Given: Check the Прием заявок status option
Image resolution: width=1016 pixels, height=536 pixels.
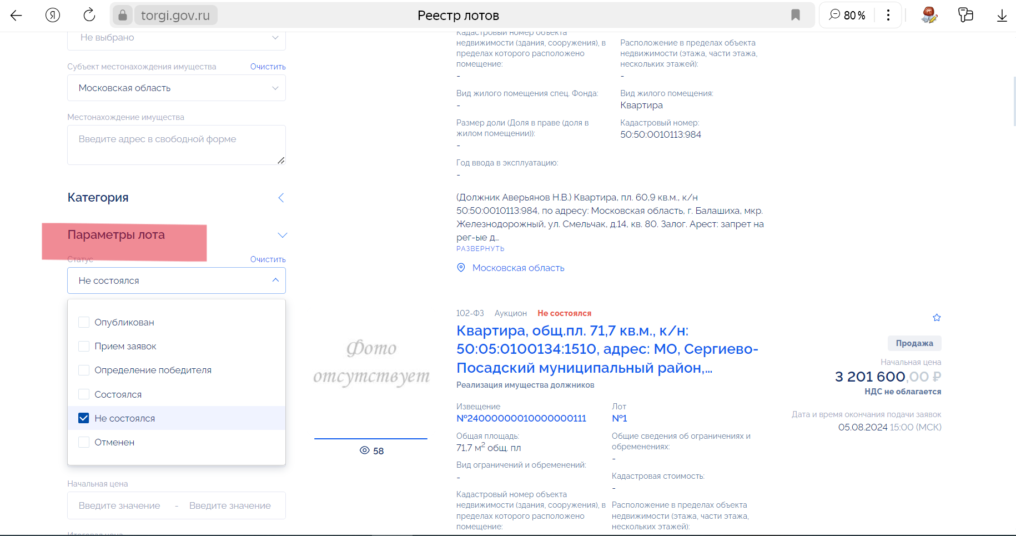Looking at the screenshot, I should tap(84, 346).
